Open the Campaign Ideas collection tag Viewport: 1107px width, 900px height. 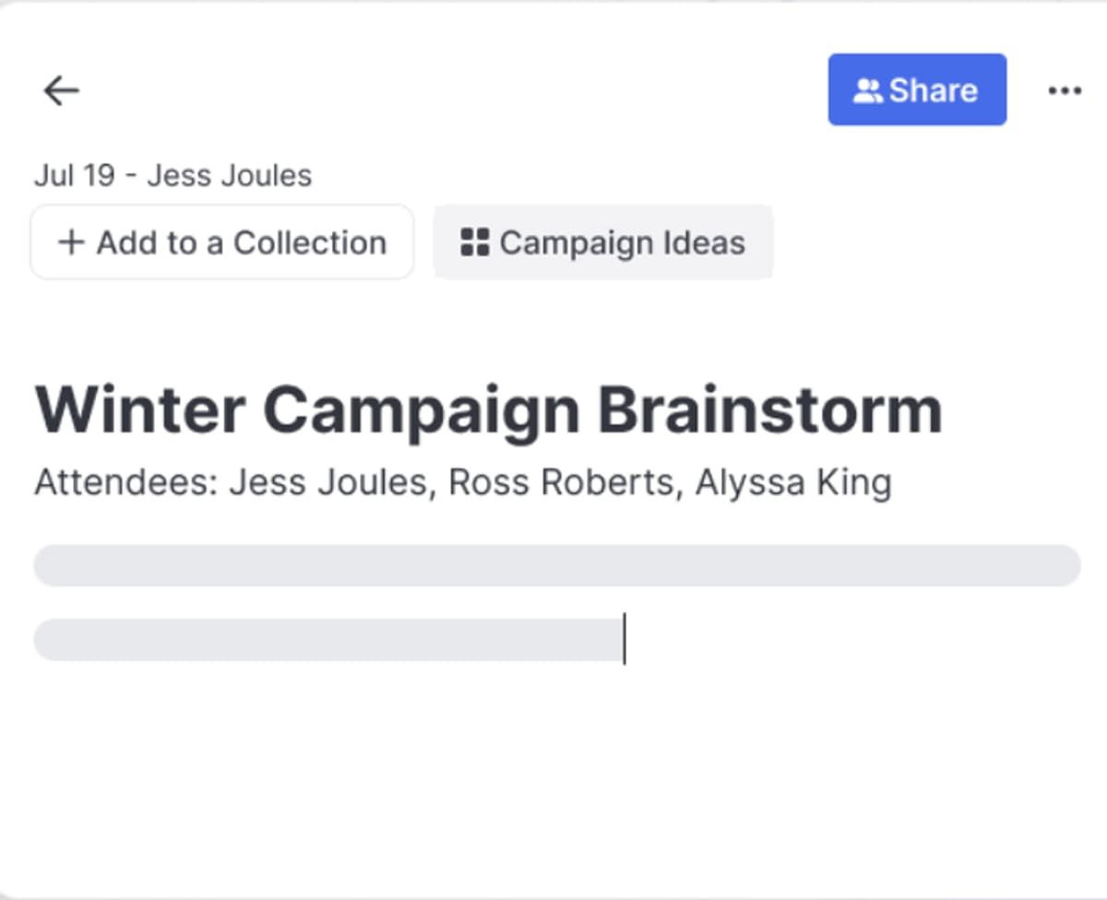pos(603,243)
